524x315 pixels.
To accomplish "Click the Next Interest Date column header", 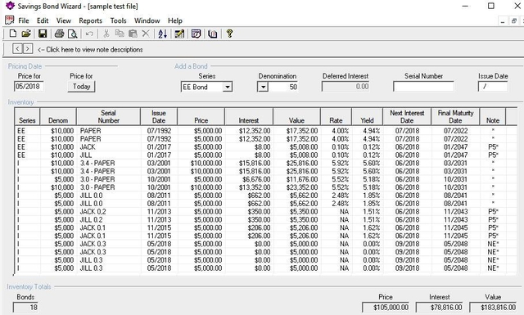I will 407,116.
